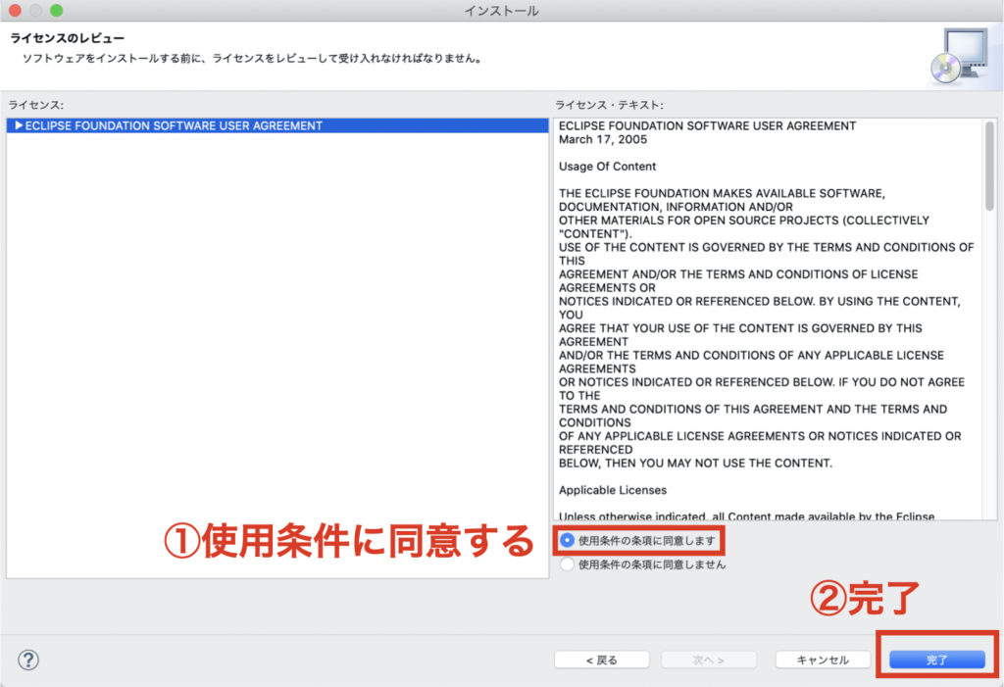Screen dimensions: 1004x687
Task: Click the disabled 次へ > (Next) button
Action: 709,660
